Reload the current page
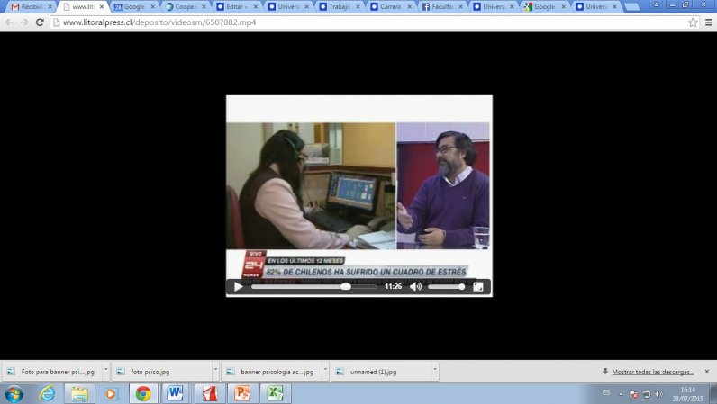Screen dimensions: 717x404 [40, 22]
